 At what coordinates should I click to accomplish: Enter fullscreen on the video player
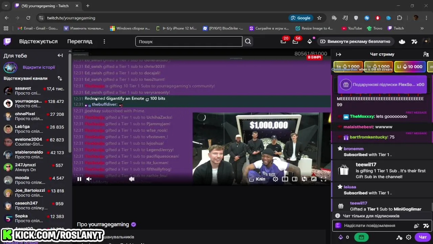coord(323,179)
